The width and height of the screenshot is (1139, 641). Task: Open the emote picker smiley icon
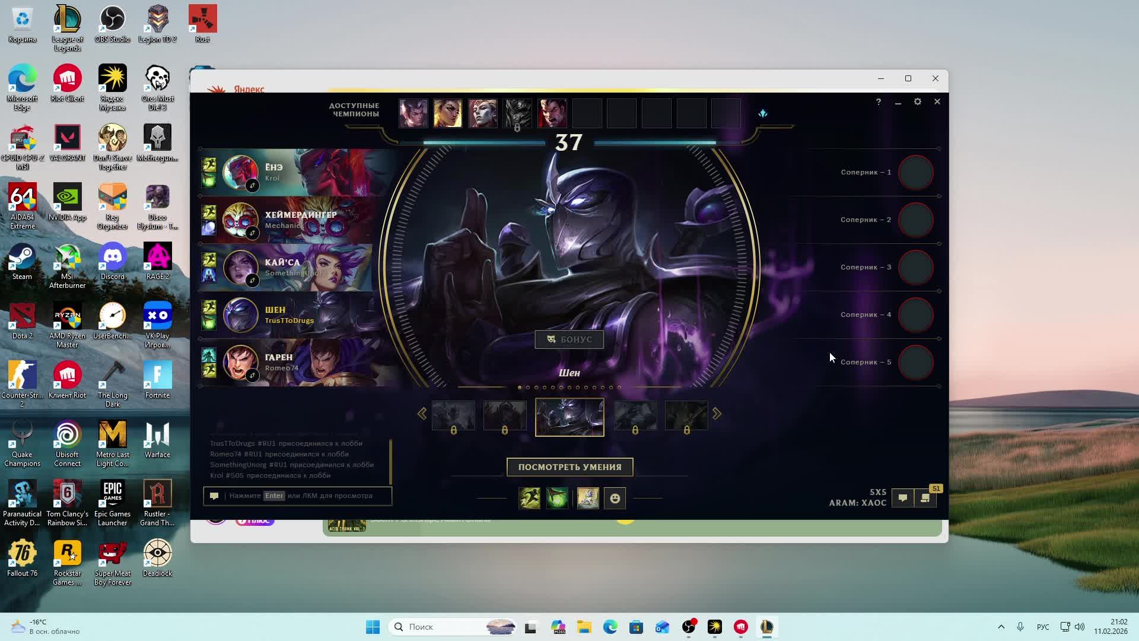(615, 499)
